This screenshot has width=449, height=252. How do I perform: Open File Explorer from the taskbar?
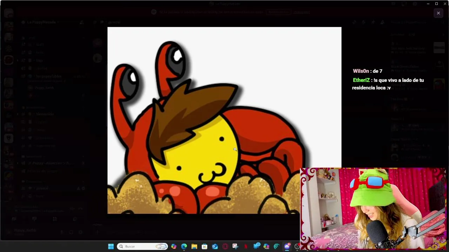click(194, 246)
